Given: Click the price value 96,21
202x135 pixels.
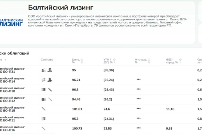Looking at the screenshot, I should coord(76,80).
